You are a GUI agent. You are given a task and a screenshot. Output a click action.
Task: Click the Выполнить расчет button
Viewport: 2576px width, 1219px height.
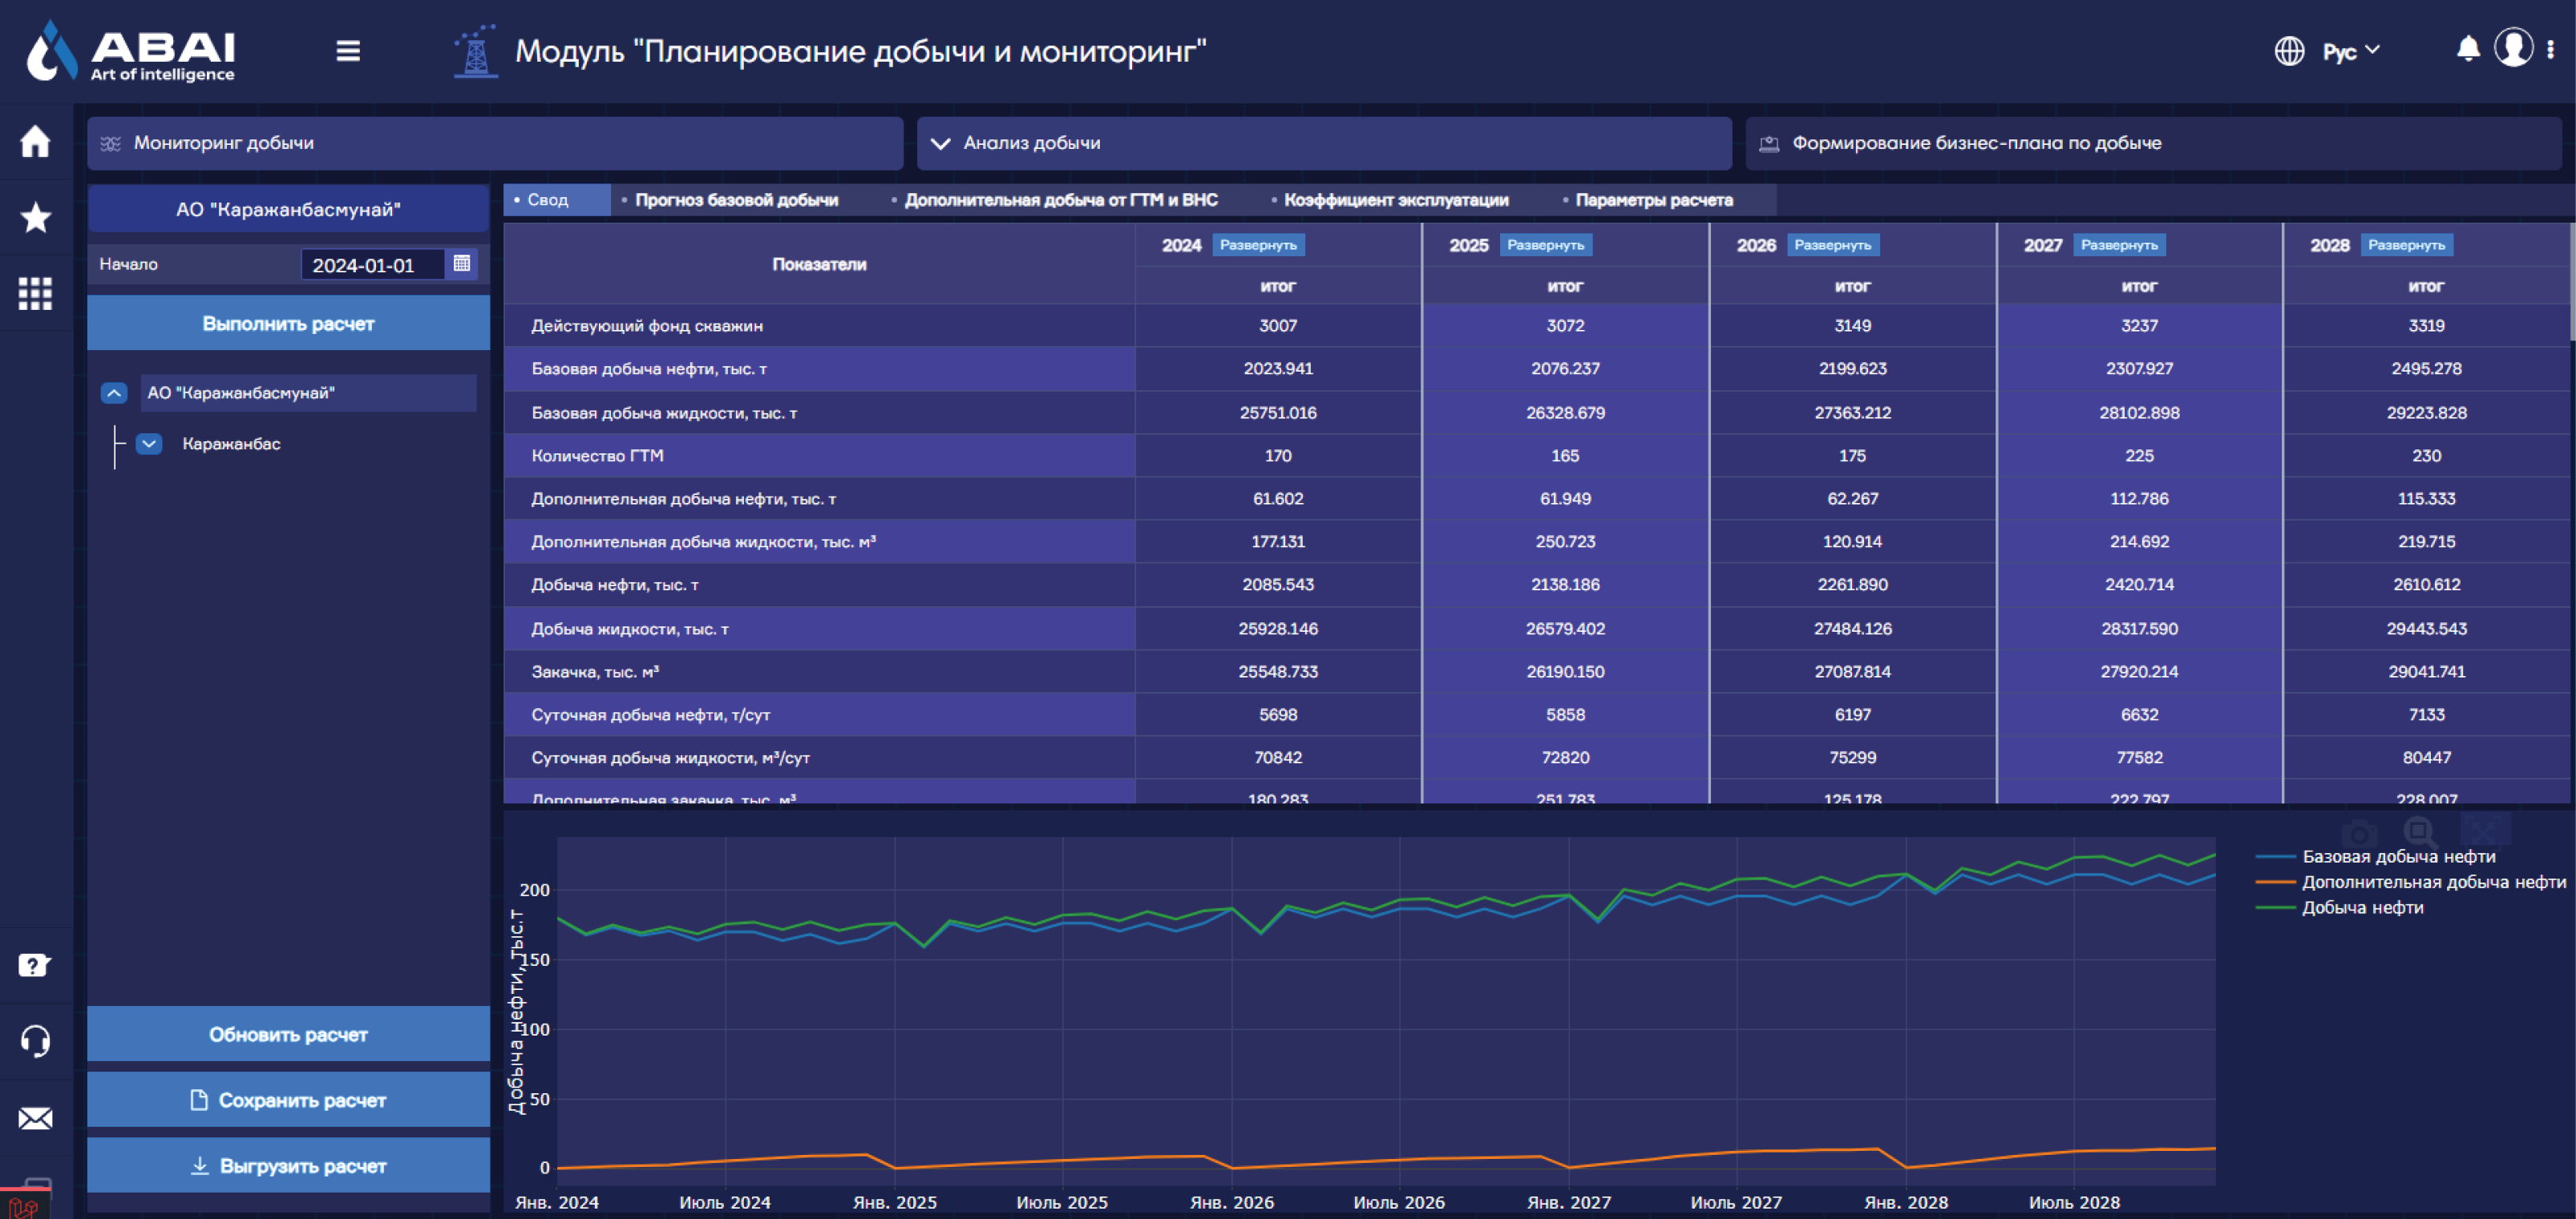(288, 324)
